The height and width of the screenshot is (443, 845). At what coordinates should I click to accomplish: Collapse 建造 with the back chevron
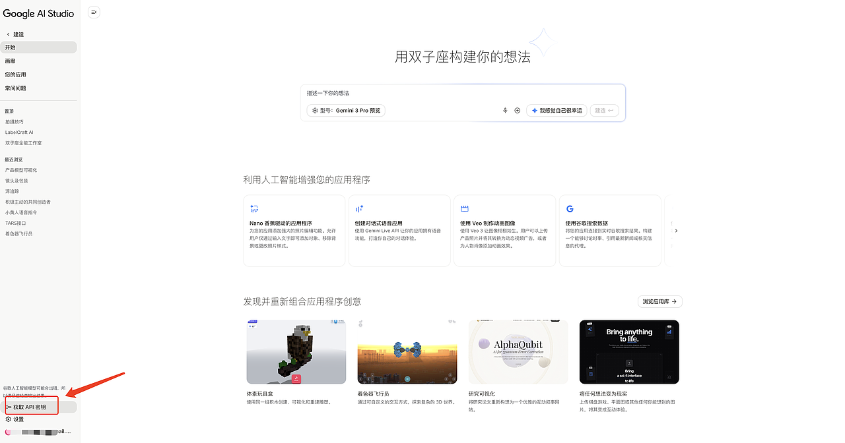click(x=7, y=34)
